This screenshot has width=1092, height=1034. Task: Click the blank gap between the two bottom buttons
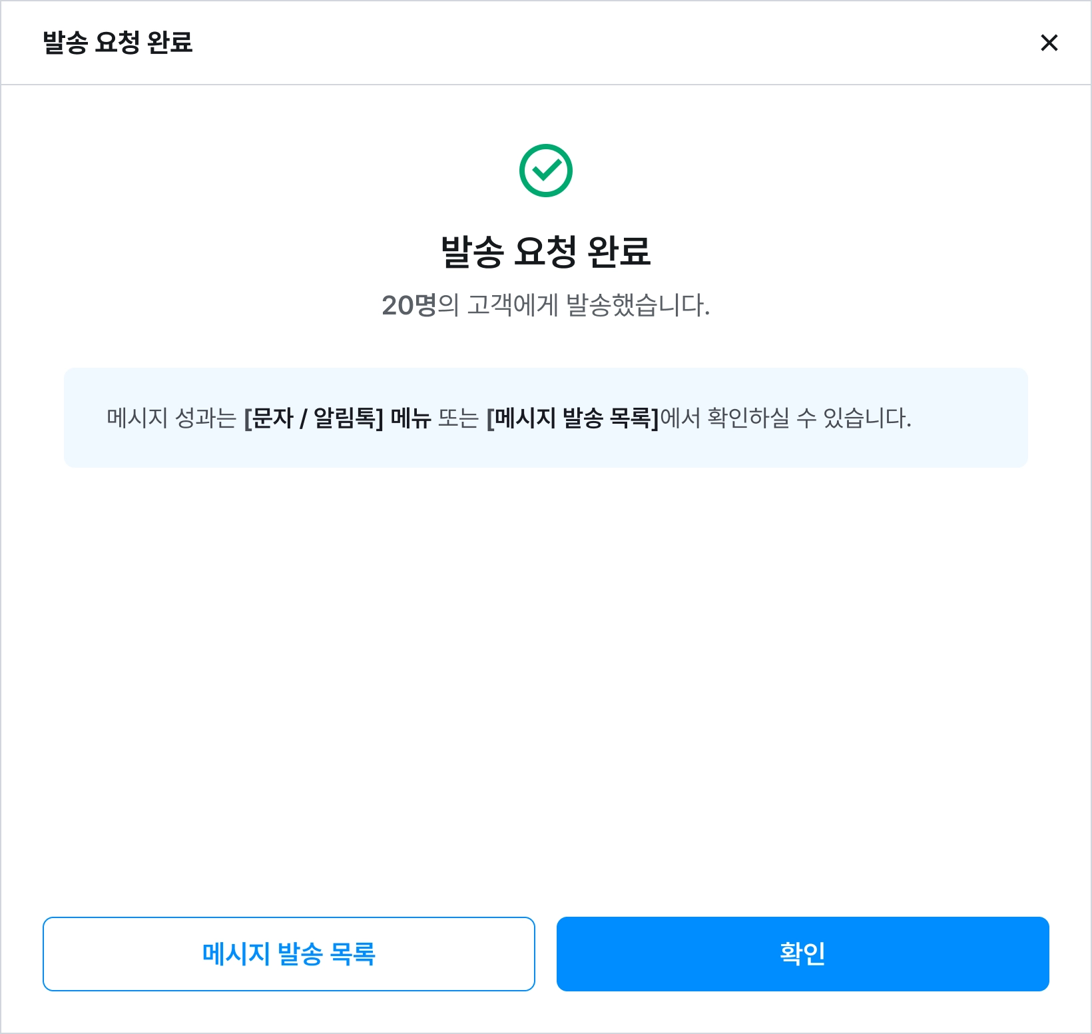click(x=545, y=953)
